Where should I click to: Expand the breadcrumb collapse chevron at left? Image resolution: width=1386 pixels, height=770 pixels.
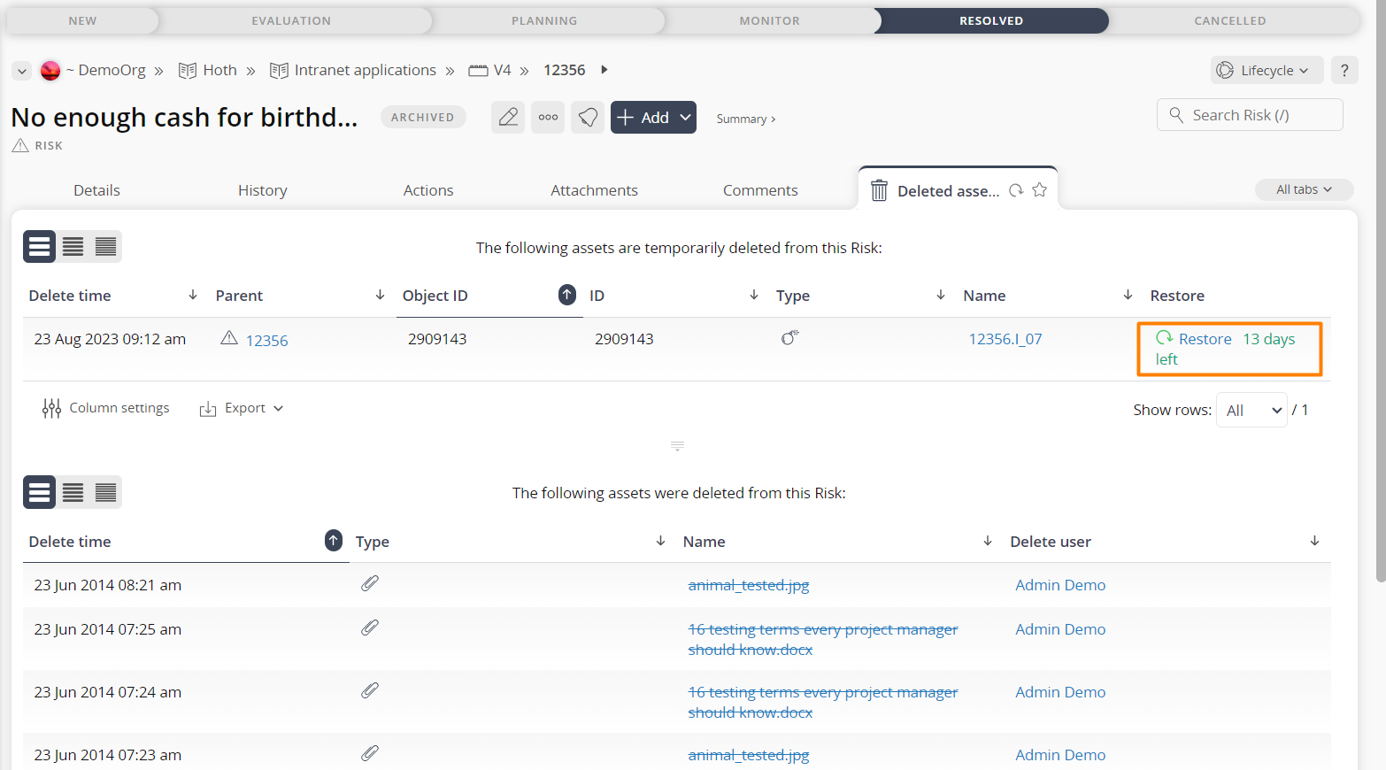22,71
